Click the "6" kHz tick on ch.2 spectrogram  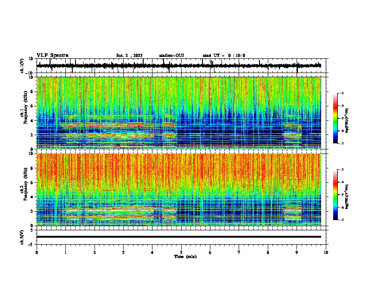click(x=32, y=183)
